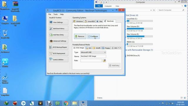The width and height of the screenshot is (188, 106).
Task: Select the NeoGrub tab
Action: pyautogui.click(x=109, y=21)
